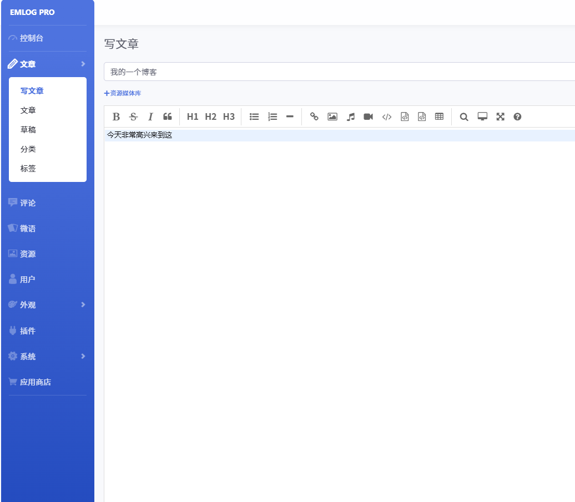The width and height of the screenshot is (575, 502).
Task: Open 分类 from the sidebar submenu
Action: 28,149
